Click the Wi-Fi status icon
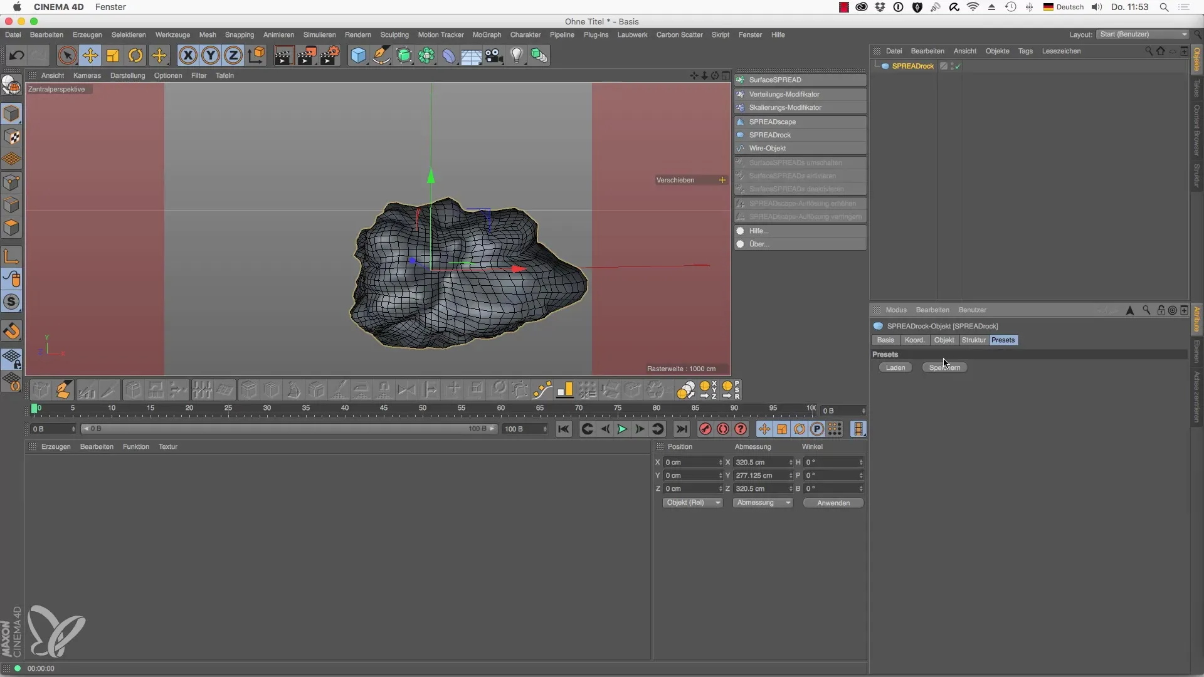The image size is (1204, 677). tap(973, 7)
